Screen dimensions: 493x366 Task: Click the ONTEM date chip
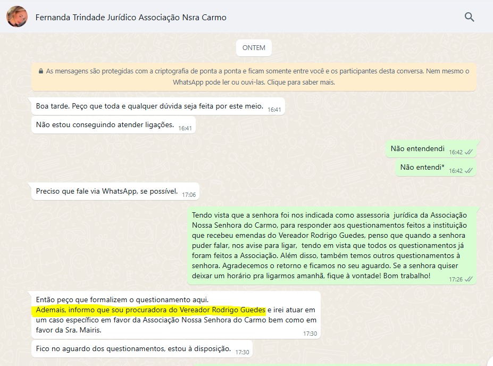(x=254, y=48)
